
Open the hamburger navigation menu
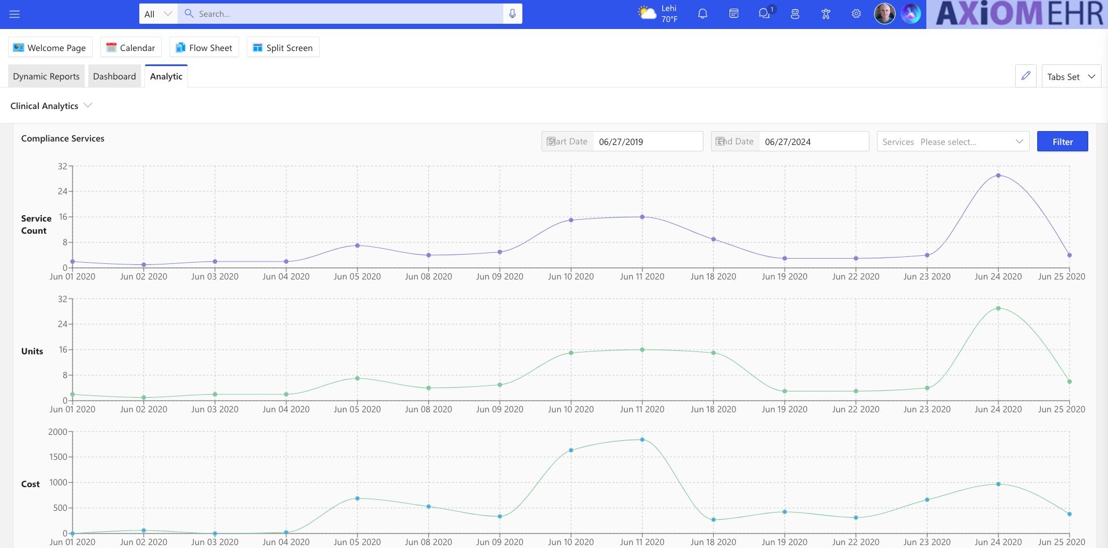(15, 14)
